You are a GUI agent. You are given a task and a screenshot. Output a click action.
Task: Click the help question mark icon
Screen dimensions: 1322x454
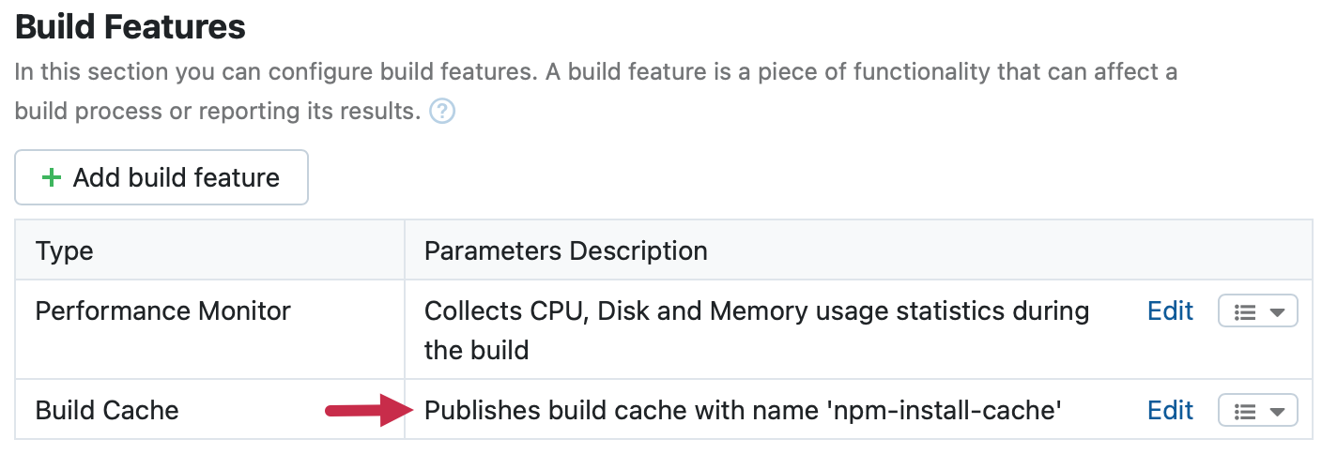pyautogui.click(x=442, y=112)
